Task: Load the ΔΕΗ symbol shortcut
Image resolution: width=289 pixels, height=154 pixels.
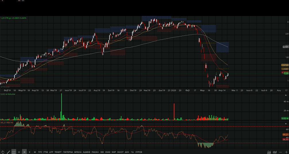Action: [127, 152]
